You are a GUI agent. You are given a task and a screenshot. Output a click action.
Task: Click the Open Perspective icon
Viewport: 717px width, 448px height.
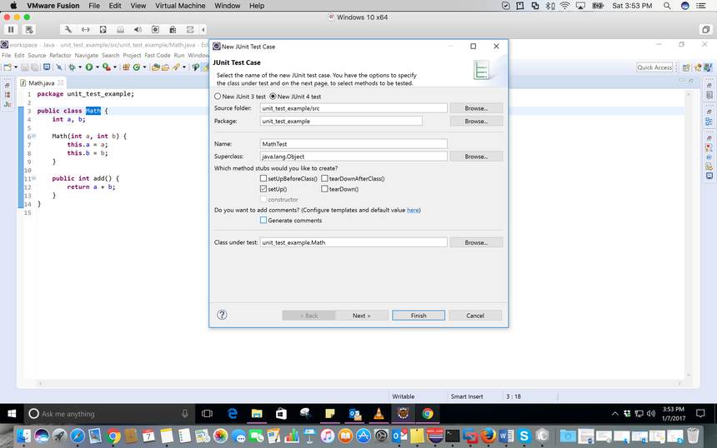click(x=685, y=67)
